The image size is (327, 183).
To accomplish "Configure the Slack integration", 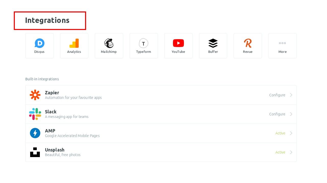I will point(277,114).
